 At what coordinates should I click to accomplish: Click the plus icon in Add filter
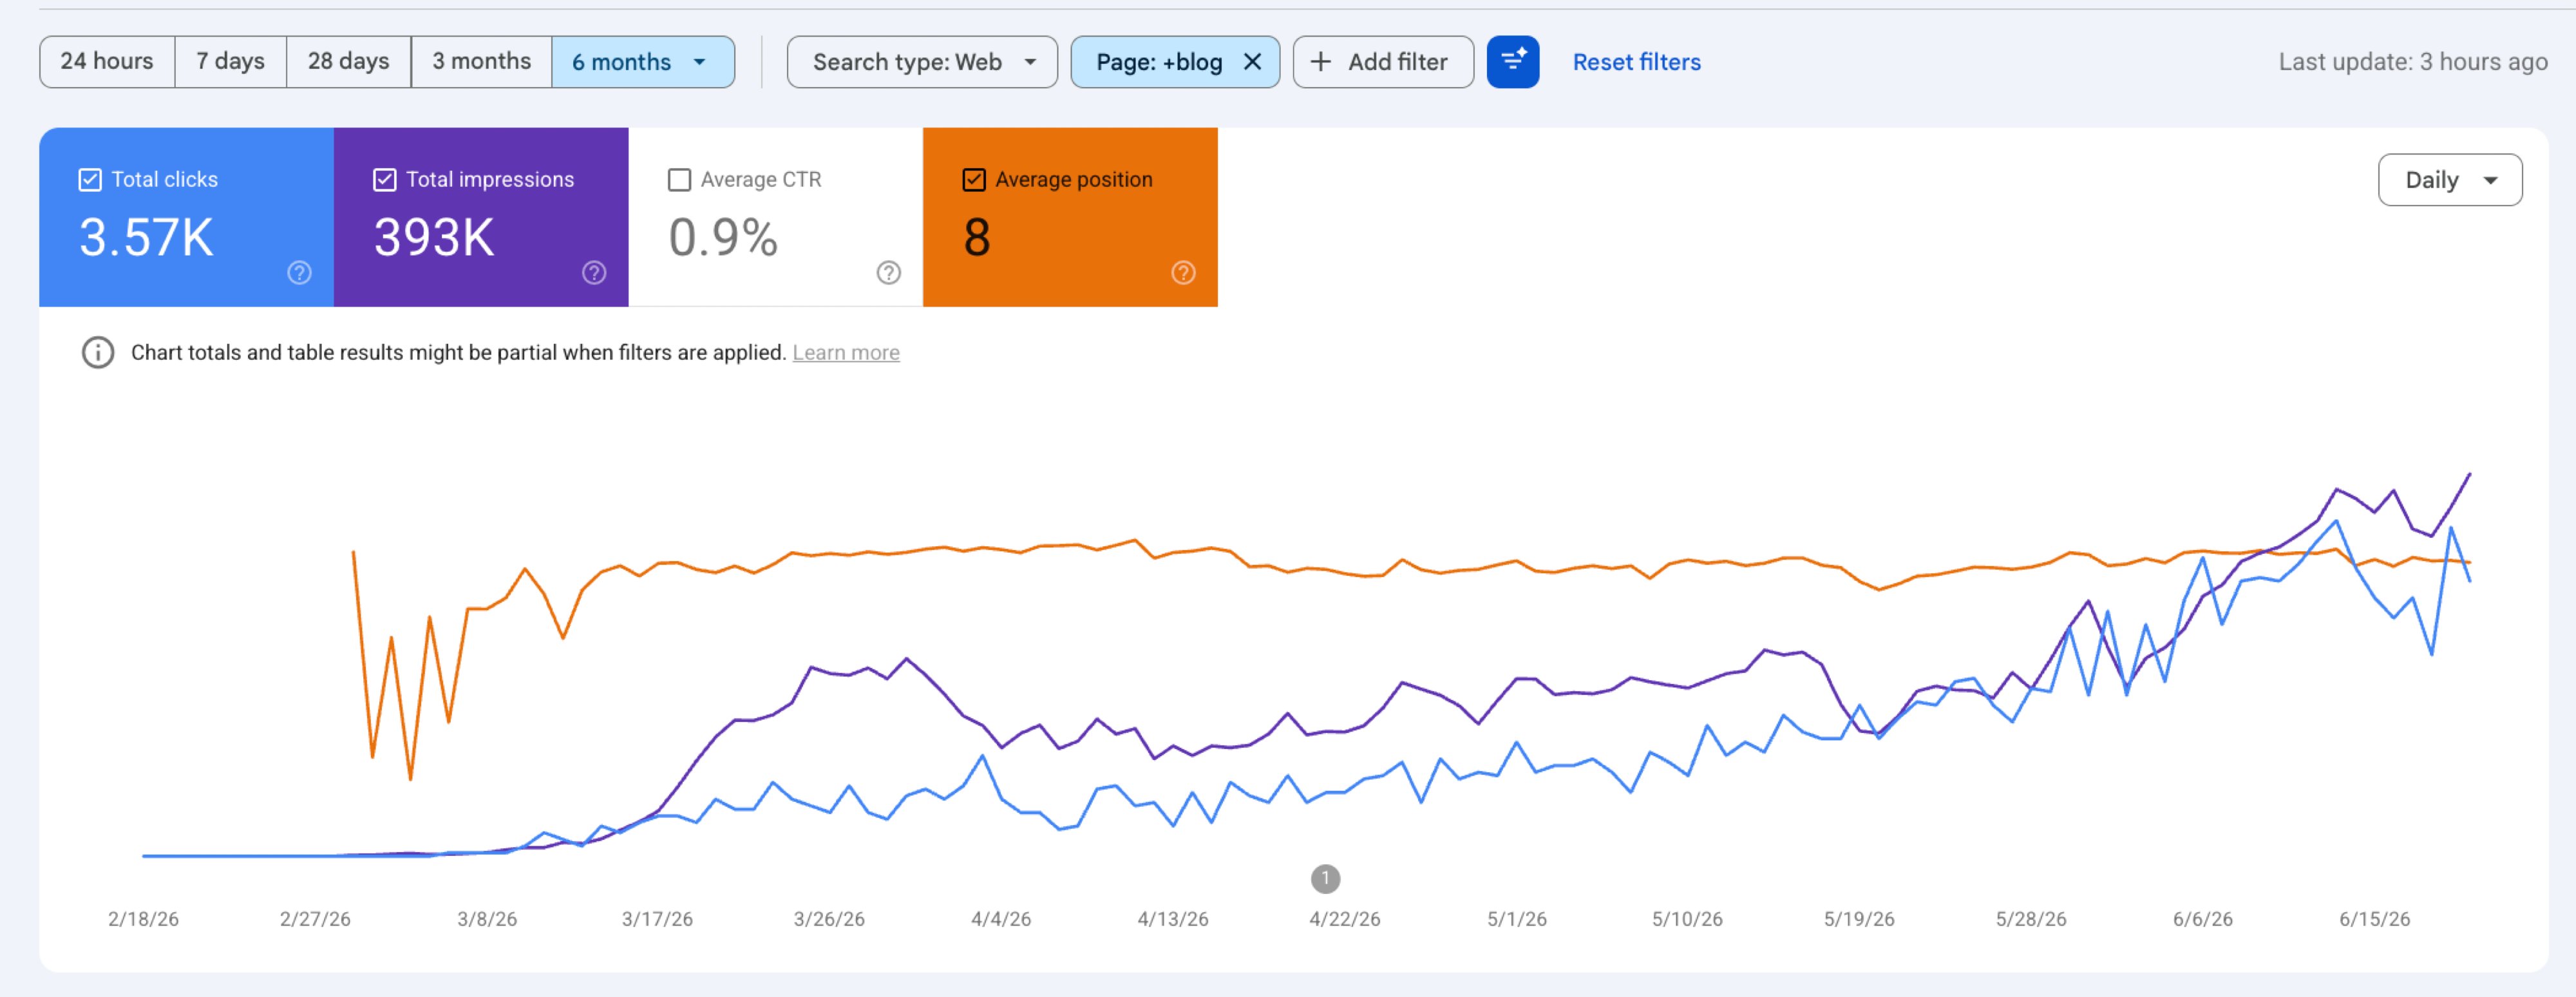click(x=1320, y=62)
